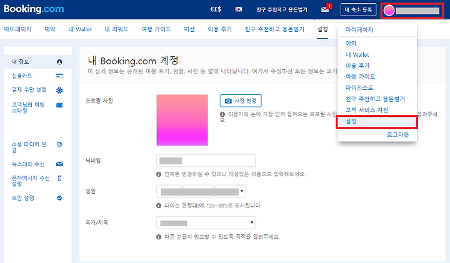Click 친구 추천하고 용돈벌기 link in top header
450x263 pixels.
[282, 9]
